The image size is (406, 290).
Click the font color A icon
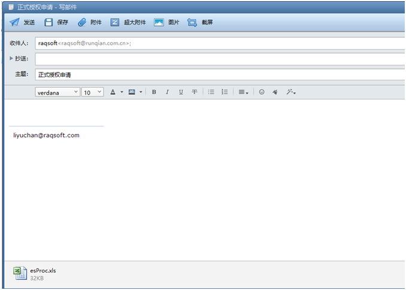tap(113, 92)
